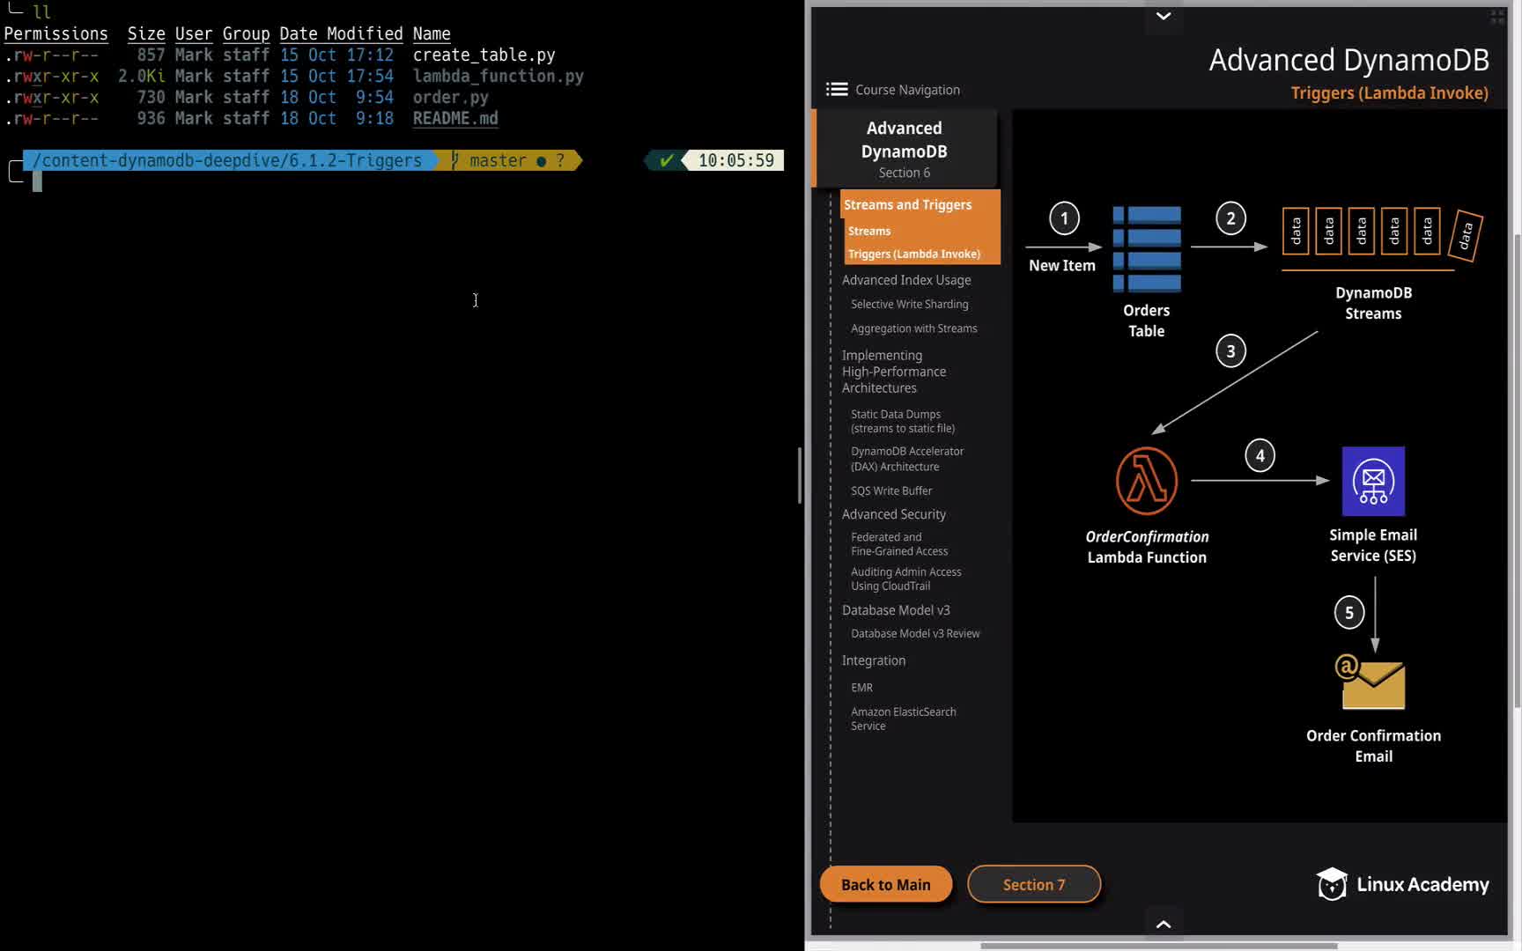Viewport: 1522px width, 951px height.
Task: Click the Linux Academy logo
Action: [1402, 884]
